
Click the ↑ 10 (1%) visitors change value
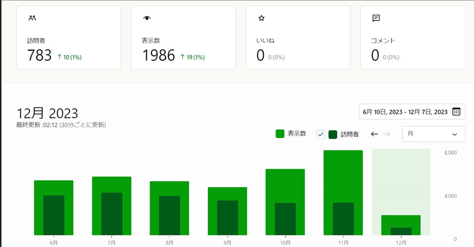[69, 57]
